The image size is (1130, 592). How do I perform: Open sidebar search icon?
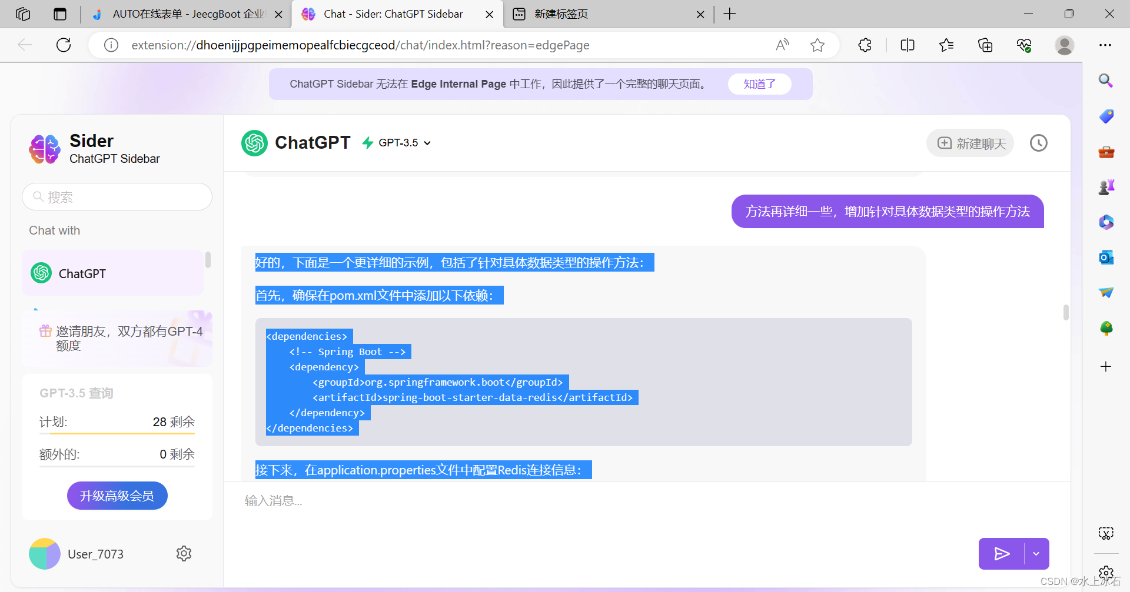[1106, 81]
